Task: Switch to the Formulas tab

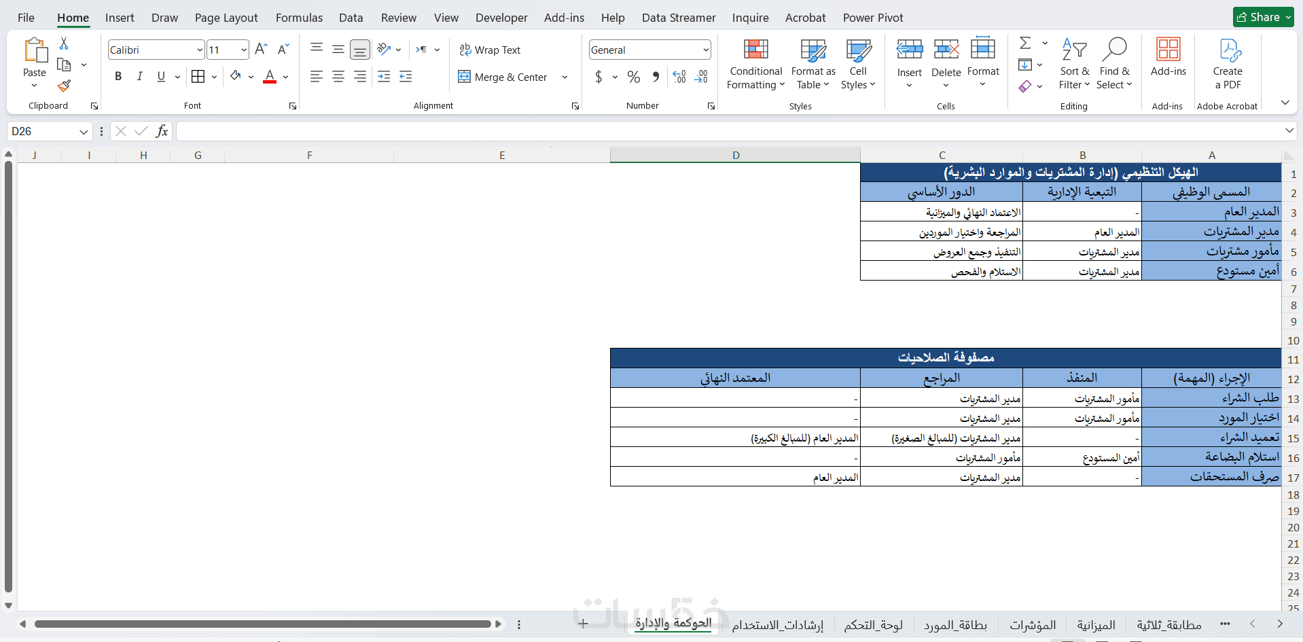Action: tap(299, 18)
